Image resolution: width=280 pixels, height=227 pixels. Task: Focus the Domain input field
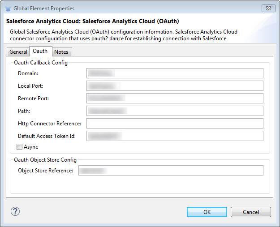175,73
